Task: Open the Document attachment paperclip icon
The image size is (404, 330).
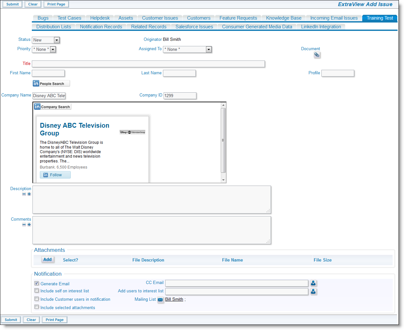Action: 317,55
